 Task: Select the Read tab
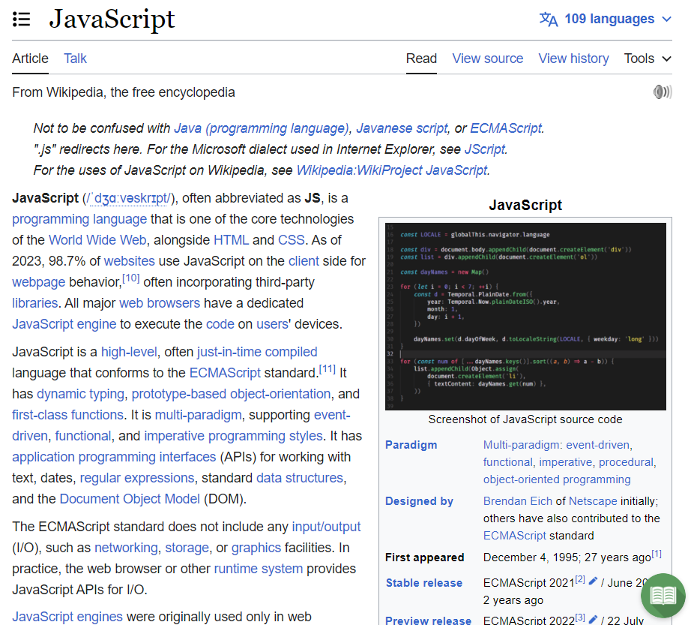(x=421, y=59)
